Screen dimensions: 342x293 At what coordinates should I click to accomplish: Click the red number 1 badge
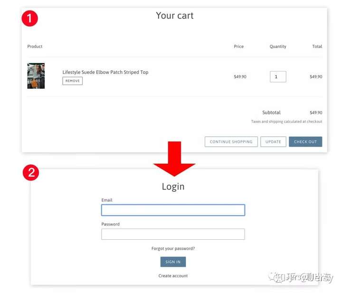[29, 19]
